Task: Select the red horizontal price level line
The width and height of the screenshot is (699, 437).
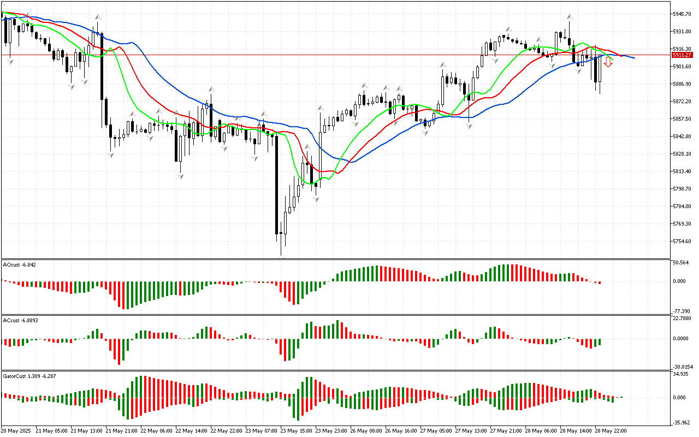Action: 328,55
